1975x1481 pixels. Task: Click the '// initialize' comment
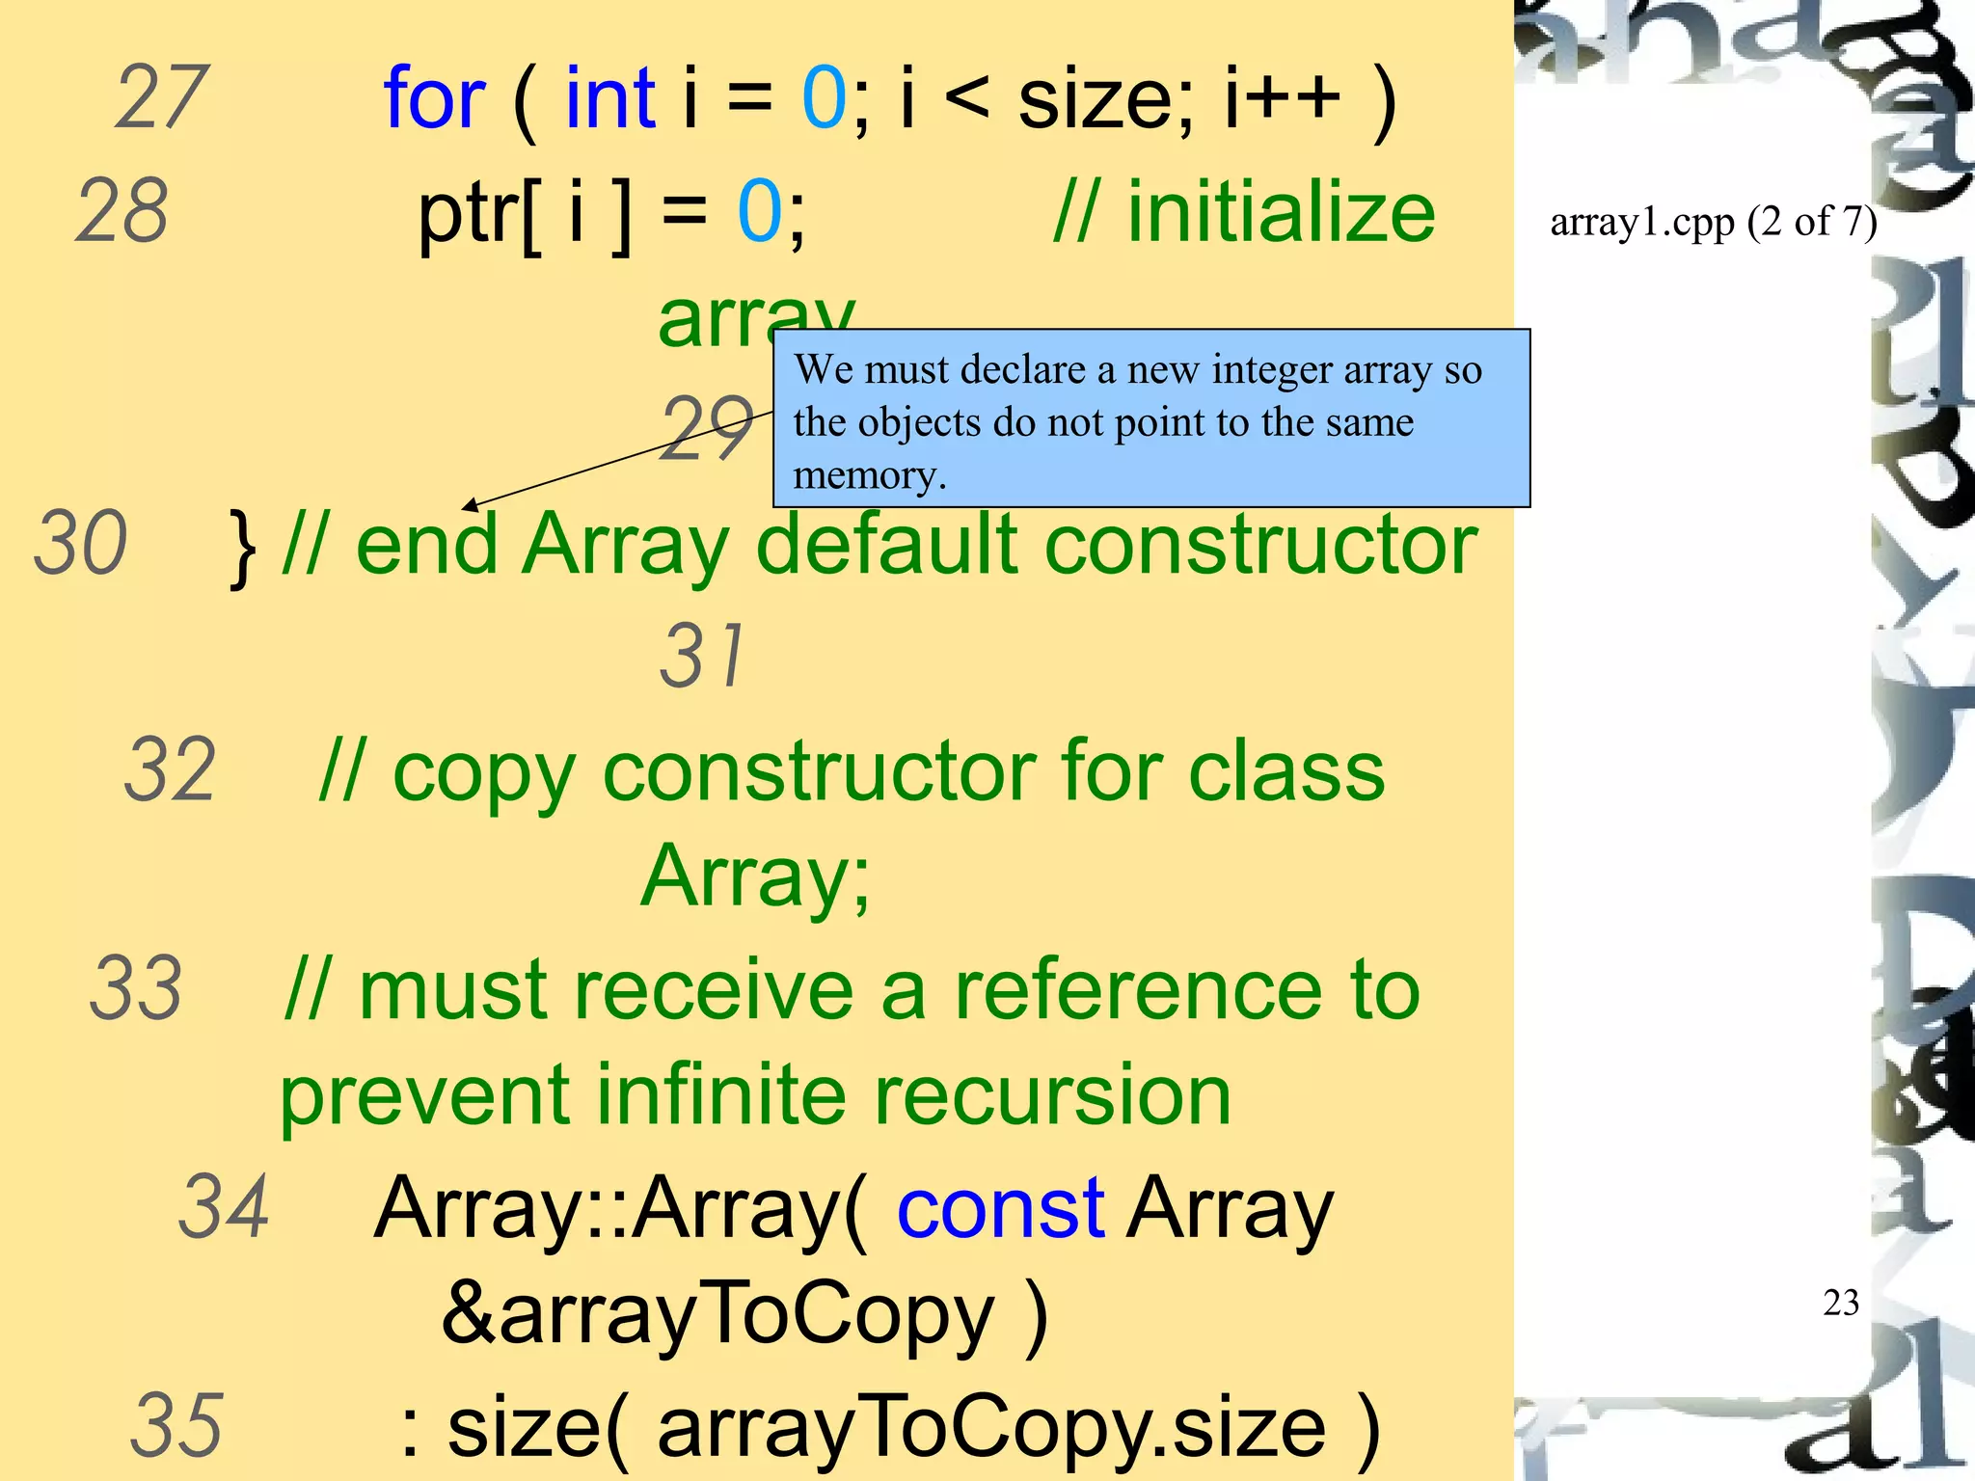(x=1245, y=211)
